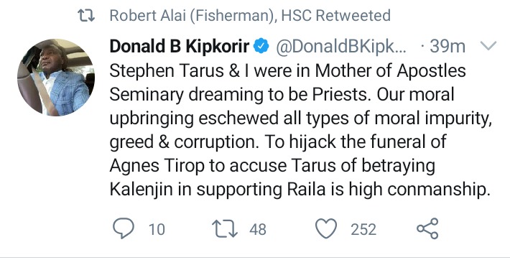Tap the retweet arrows icon below tweet
The height and width of the screenshot is (260, 510).
click(x=225, y=229)
